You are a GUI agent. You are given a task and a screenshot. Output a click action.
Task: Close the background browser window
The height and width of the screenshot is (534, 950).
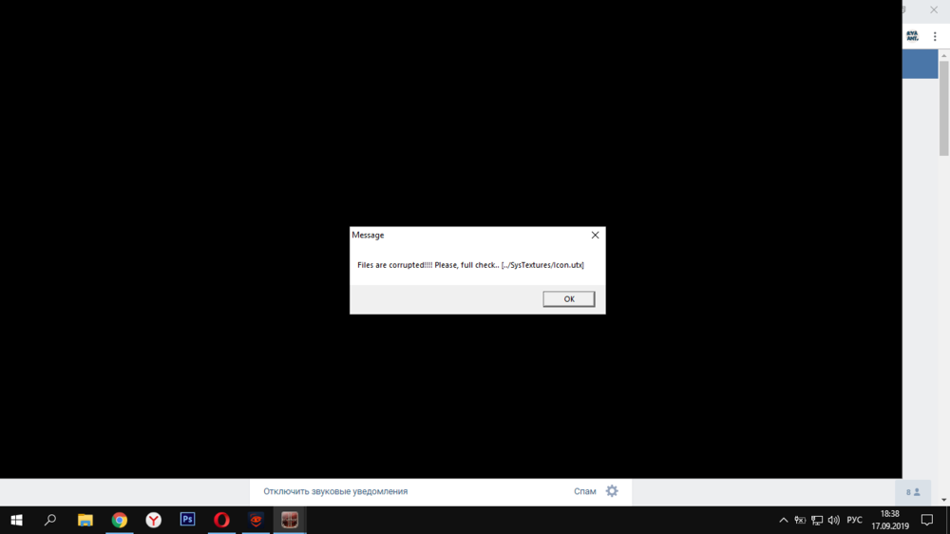tap(934, 10)
